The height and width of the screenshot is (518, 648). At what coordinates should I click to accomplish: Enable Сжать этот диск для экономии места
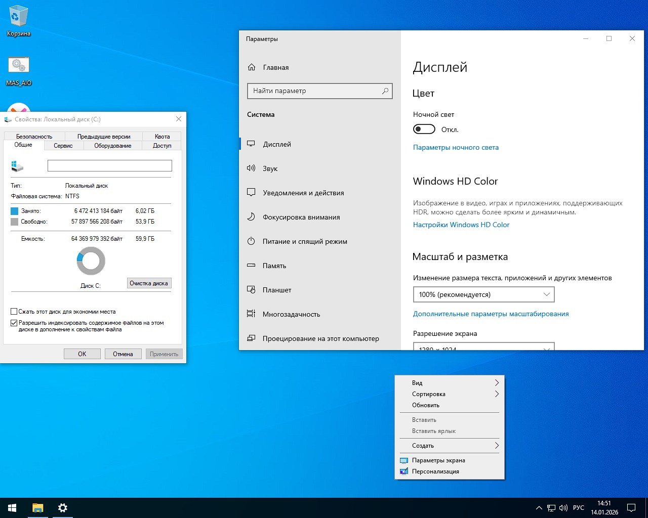click(14, 311)
